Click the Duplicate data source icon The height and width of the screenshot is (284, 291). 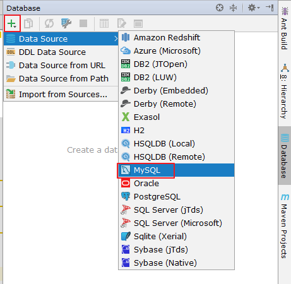28,23
